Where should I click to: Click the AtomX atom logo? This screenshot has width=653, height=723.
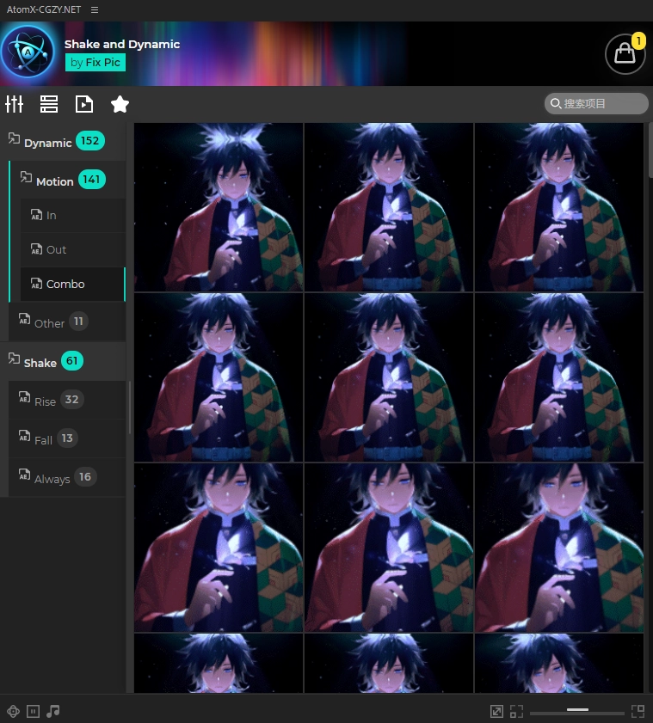pyautogui.click(x=28, y=52)
